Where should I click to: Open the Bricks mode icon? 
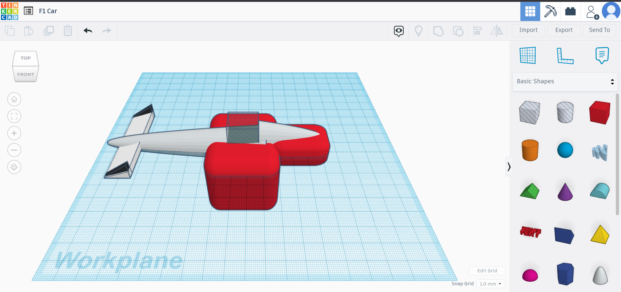571,11
